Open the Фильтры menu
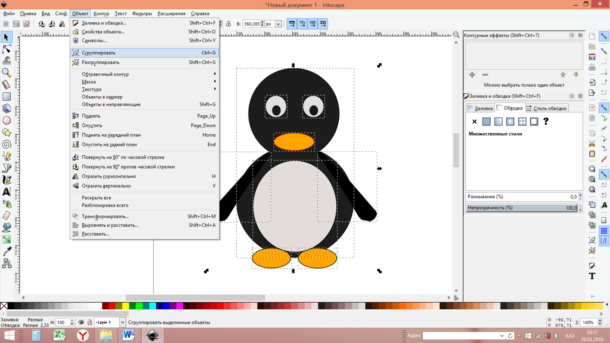610x343 pixels. [x=142, y=14]
